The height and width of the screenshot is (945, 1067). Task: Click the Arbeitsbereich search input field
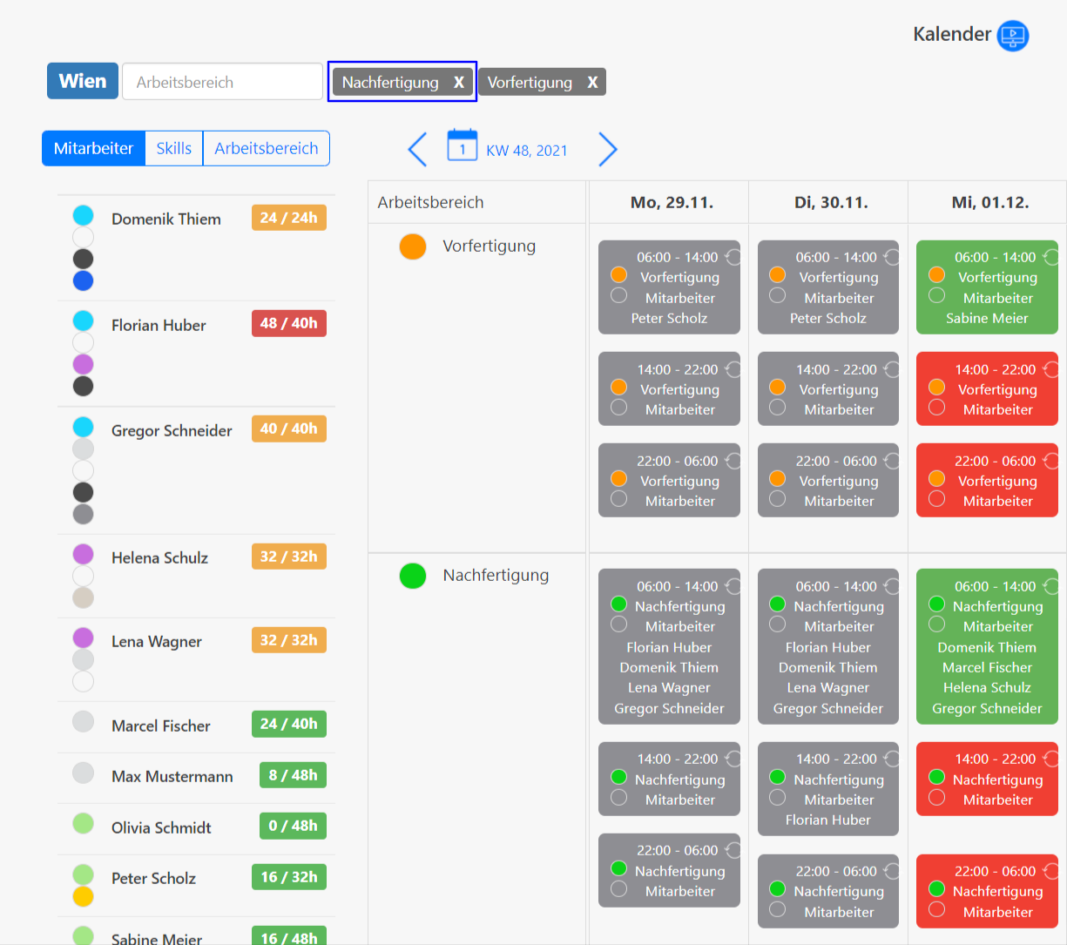pos(222,82)
